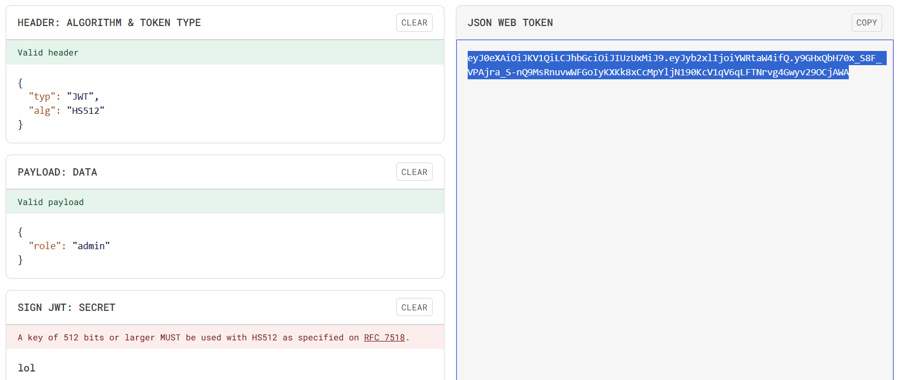The width and height of the screenshot is (902, 380).
Task: Click the "admin" role value in payload
Action: [91, 246]
